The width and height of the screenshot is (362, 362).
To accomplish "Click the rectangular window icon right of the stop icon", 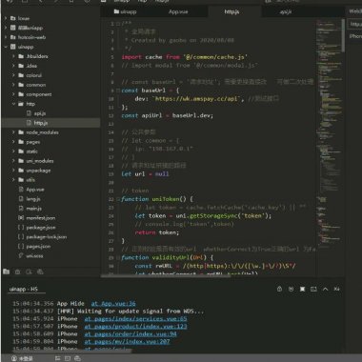I will tap(313, 289).
